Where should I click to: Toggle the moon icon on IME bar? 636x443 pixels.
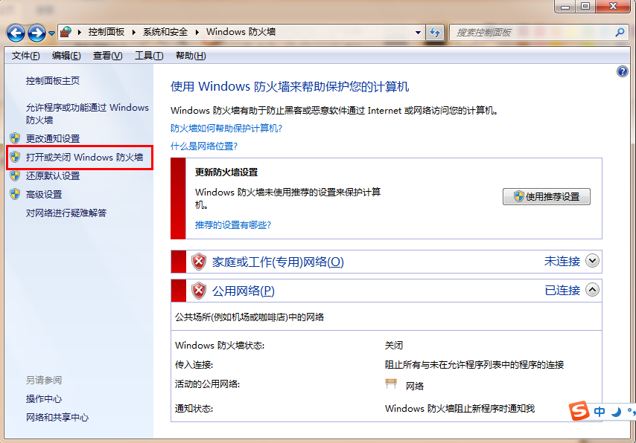616,412
